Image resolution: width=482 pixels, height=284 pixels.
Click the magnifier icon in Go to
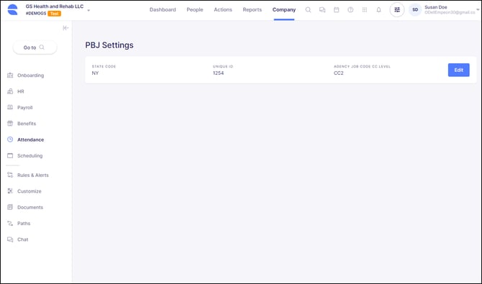click(42, 47)
